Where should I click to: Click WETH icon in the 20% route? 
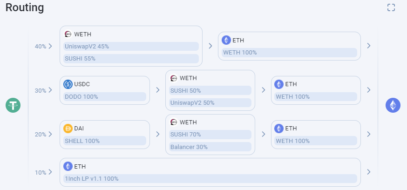pos(174,122)
